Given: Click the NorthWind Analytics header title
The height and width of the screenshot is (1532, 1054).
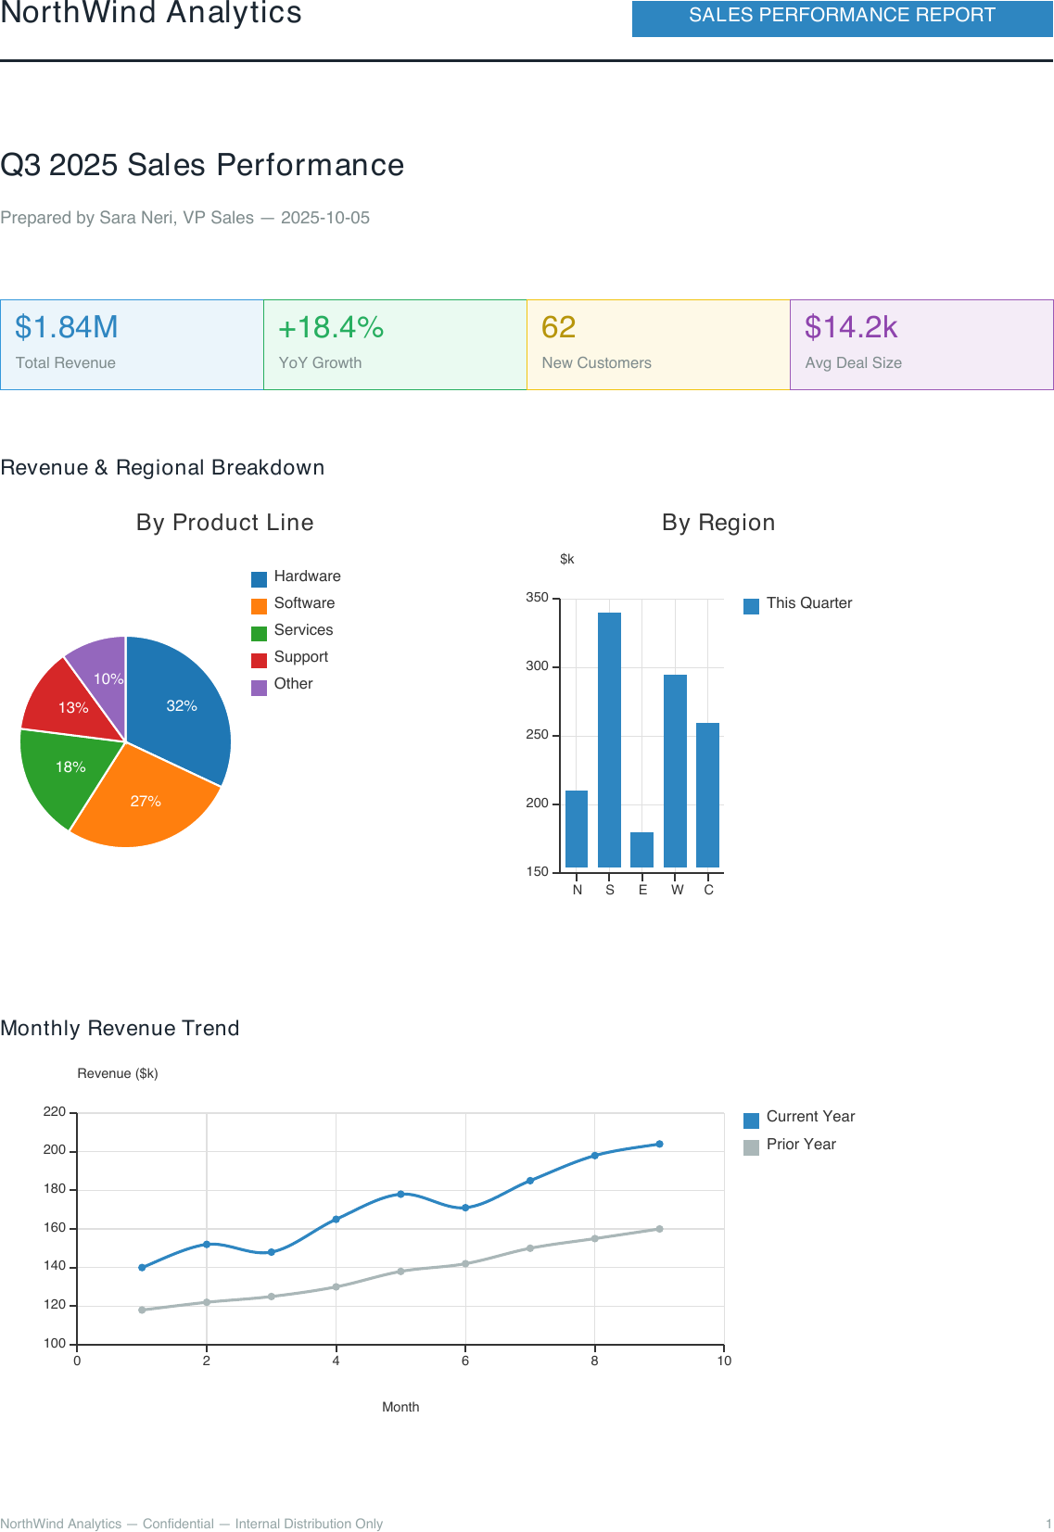Looking at the screenshot, I should pos(151,13).
